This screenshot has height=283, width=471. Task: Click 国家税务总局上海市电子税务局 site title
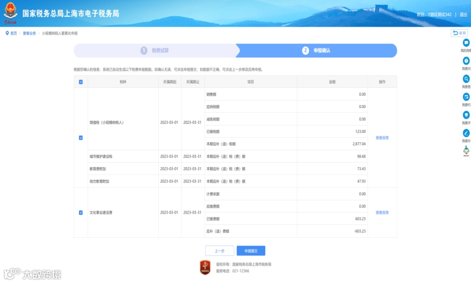[71, 13]
